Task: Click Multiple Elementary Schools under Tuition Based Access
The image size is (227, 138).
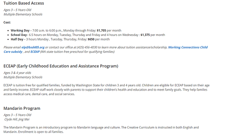Action: pos(23,14)
